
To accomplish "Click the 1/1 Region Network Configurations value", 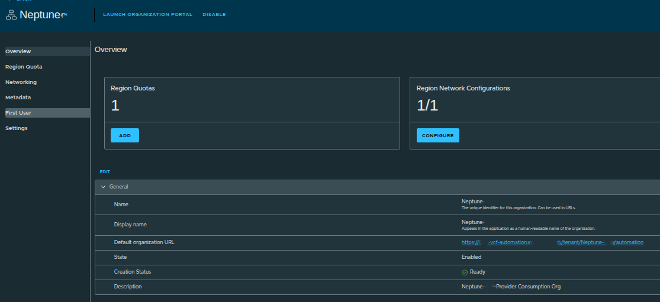I will [428, 106].
